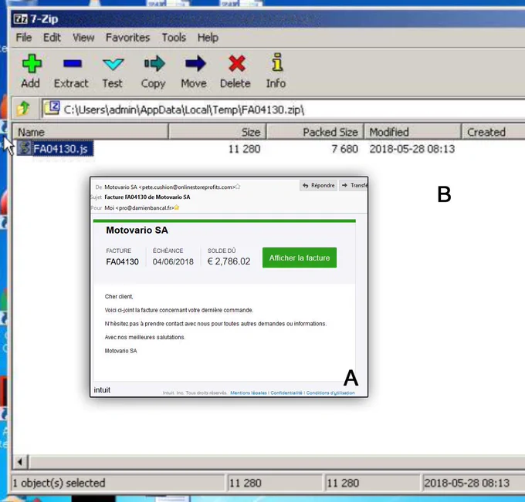
Task: Show archive Info with the Info icon
Action: [277, 62]
